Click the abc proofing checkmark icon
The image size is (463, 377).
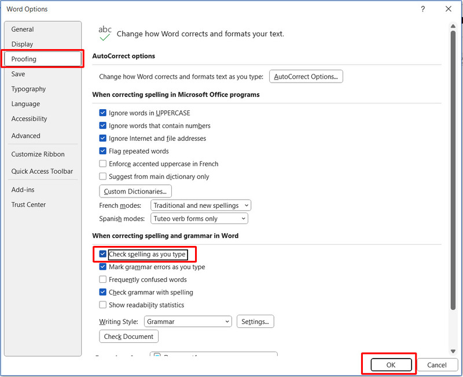click(x=105, y=33)
